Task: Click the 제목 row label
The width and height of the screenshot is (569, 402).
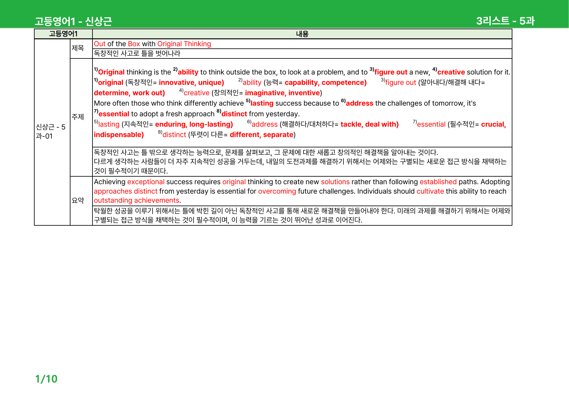Action: [x=78, y=48]
